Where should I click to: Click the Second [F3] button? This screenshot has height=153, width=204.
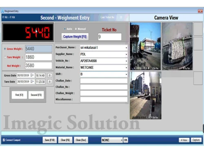(36, 95)
